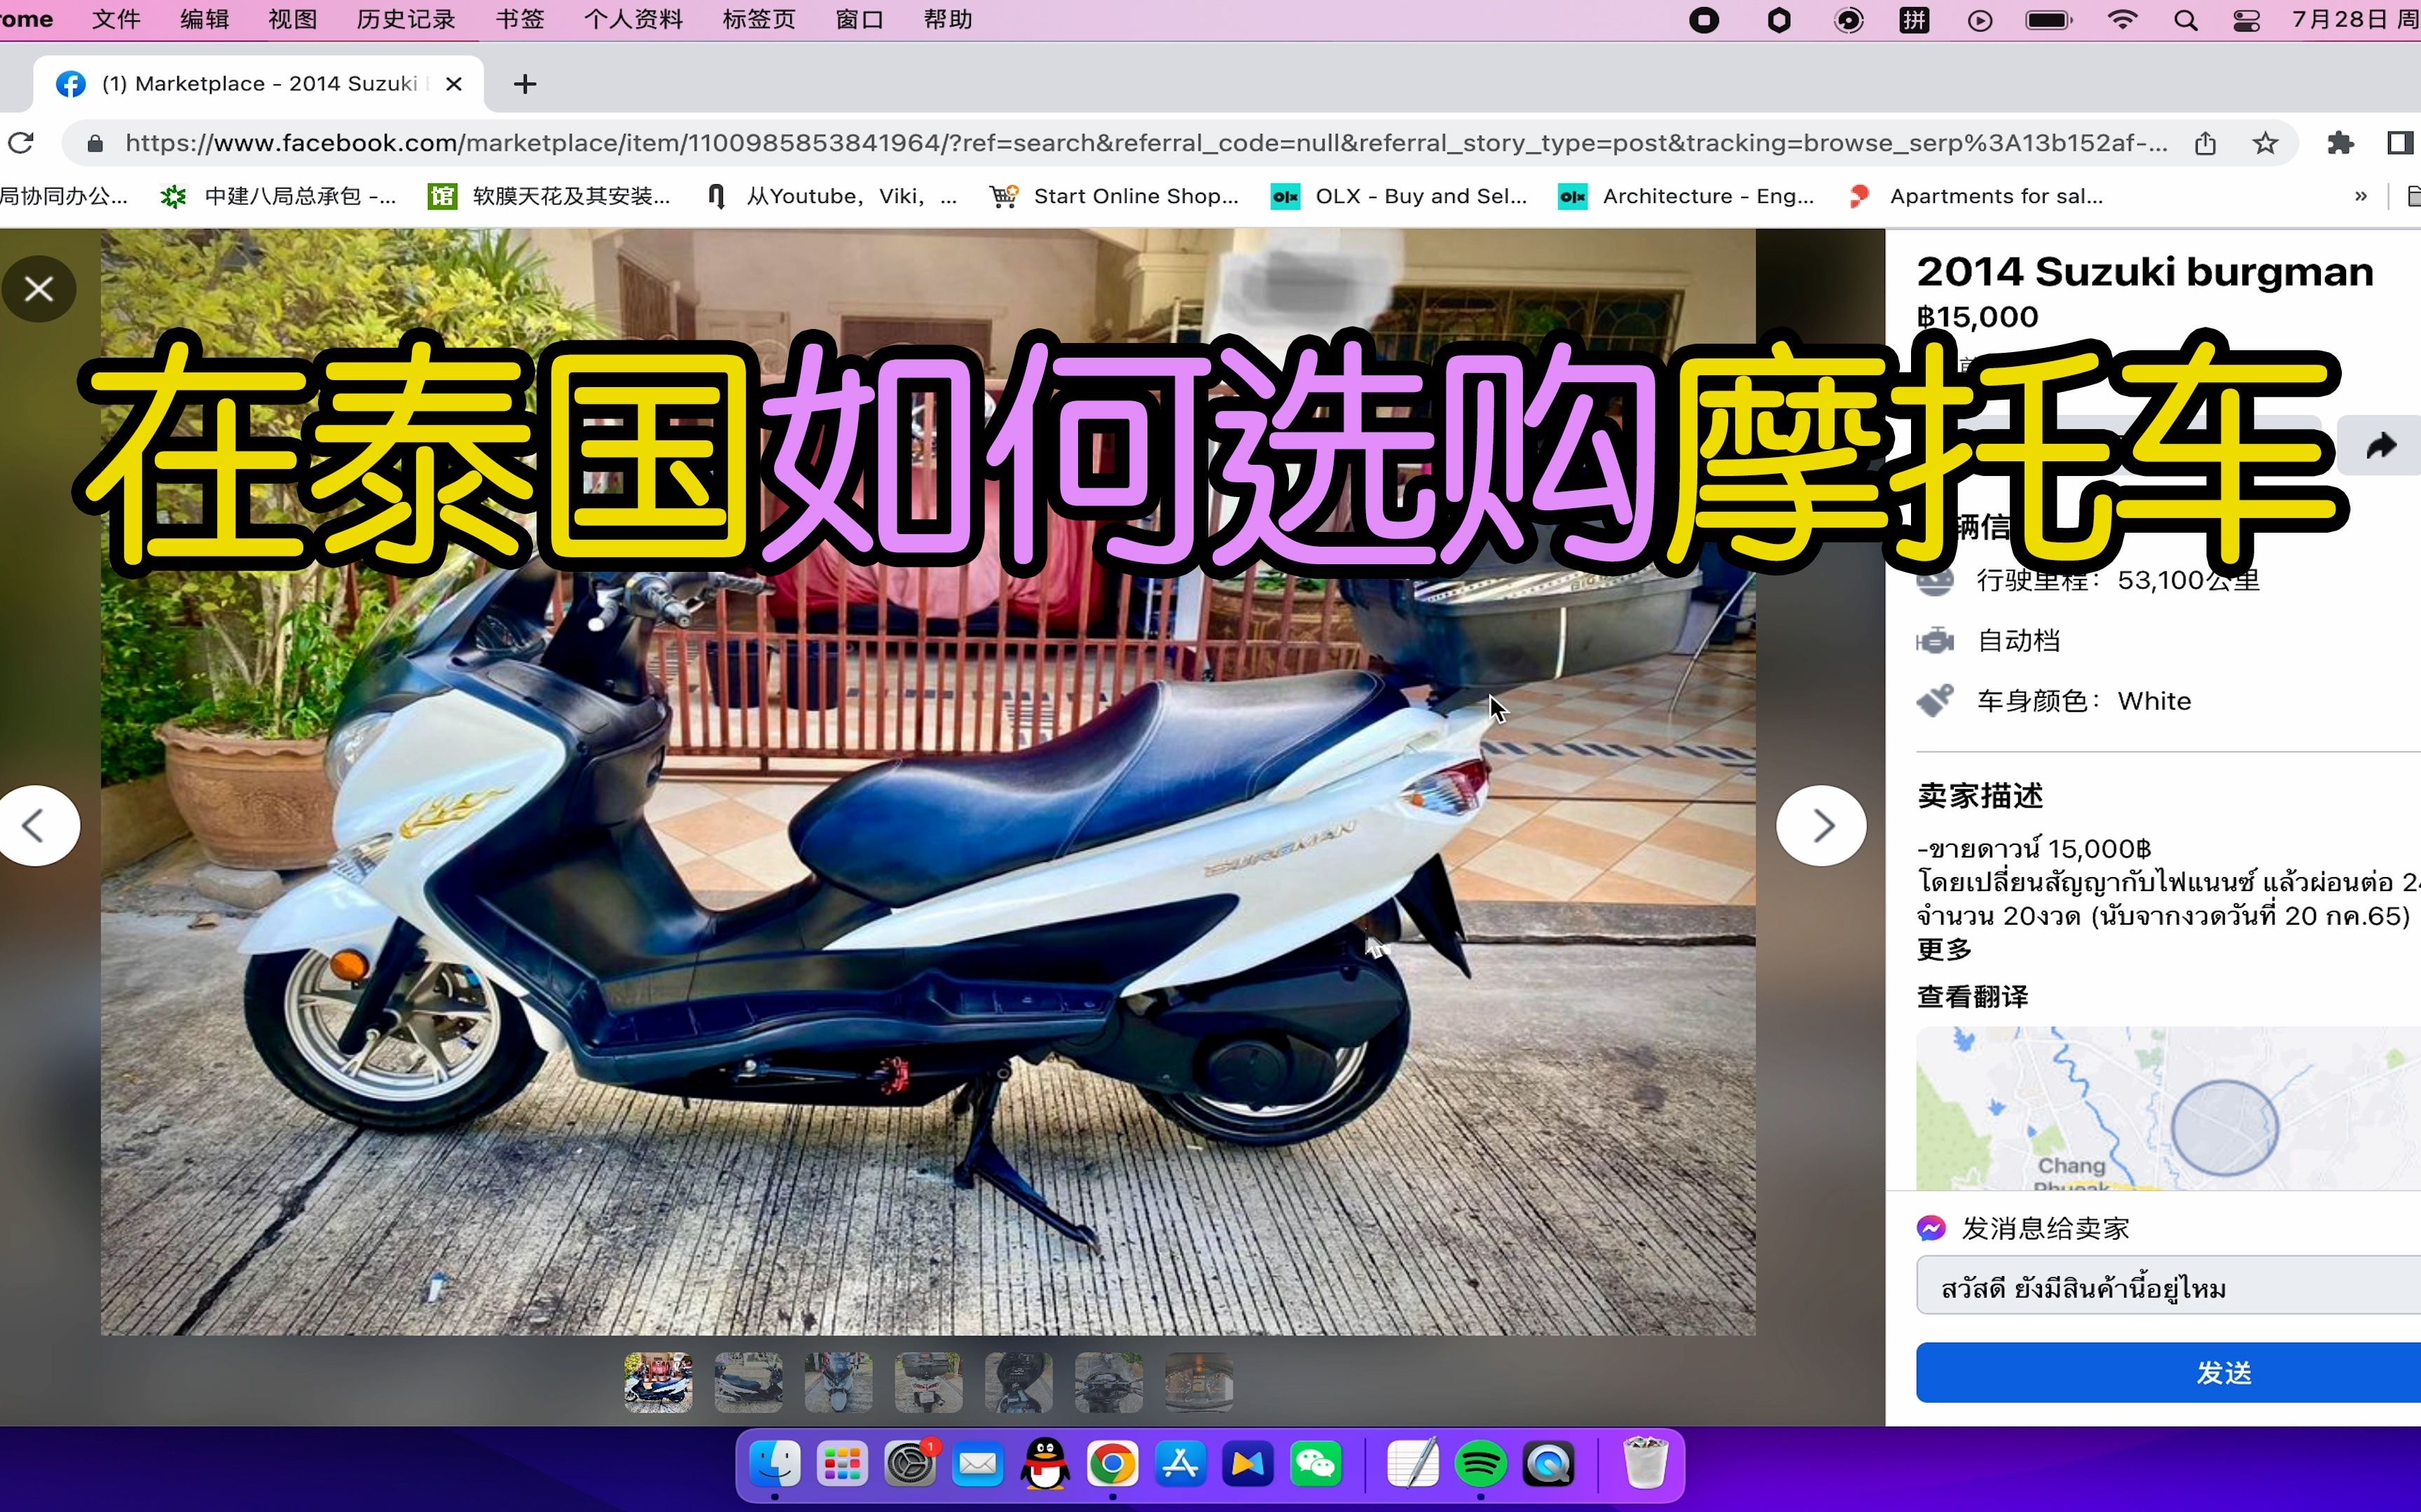Open the 从Youtube, Viki bookmark
Screen dimensions: 2421x1512
pos(832,196)
